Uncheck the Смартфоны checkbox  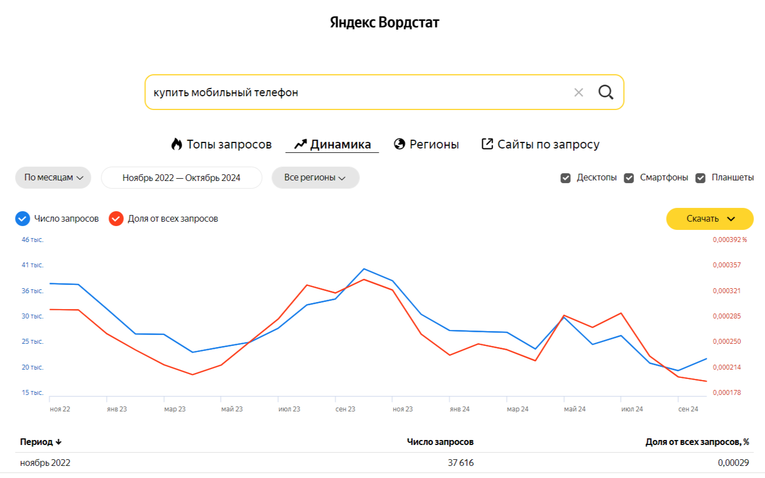(629, 178)
